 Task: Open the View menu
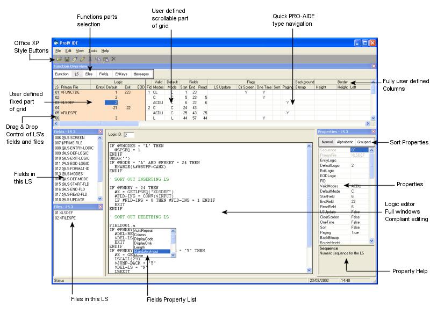pos(80,51)
